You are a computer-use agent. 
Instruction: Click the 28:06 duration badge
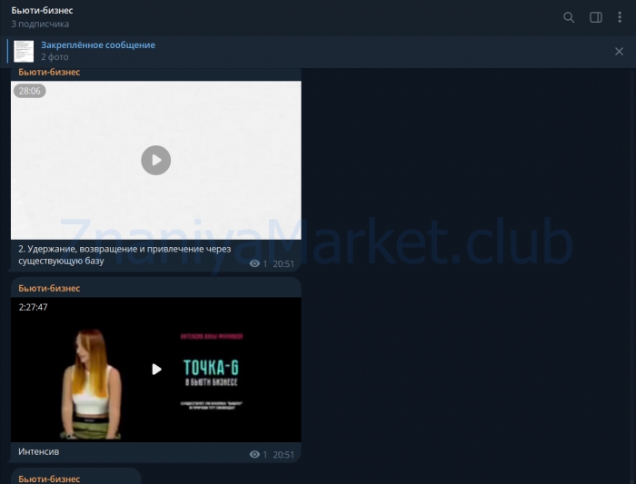(30, 91)
